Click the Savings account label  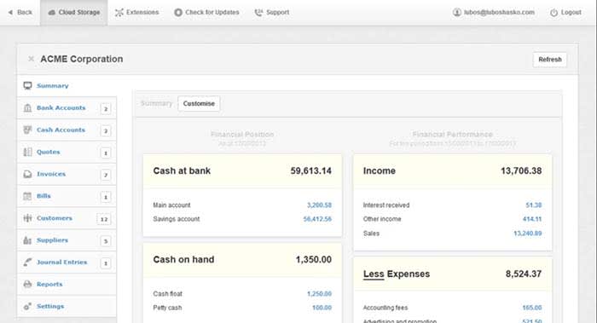tap(177, 219)
